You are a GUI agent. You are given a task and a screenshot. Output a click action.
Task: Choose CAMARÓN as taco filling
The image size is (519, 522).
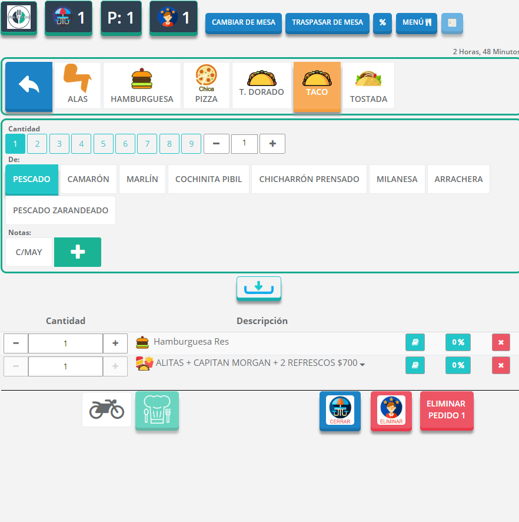88,179
